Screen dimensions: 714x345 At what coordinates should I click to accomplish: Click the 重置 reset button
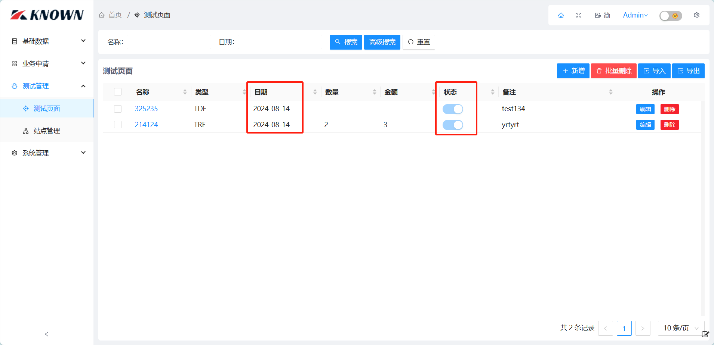coord(419,42)
